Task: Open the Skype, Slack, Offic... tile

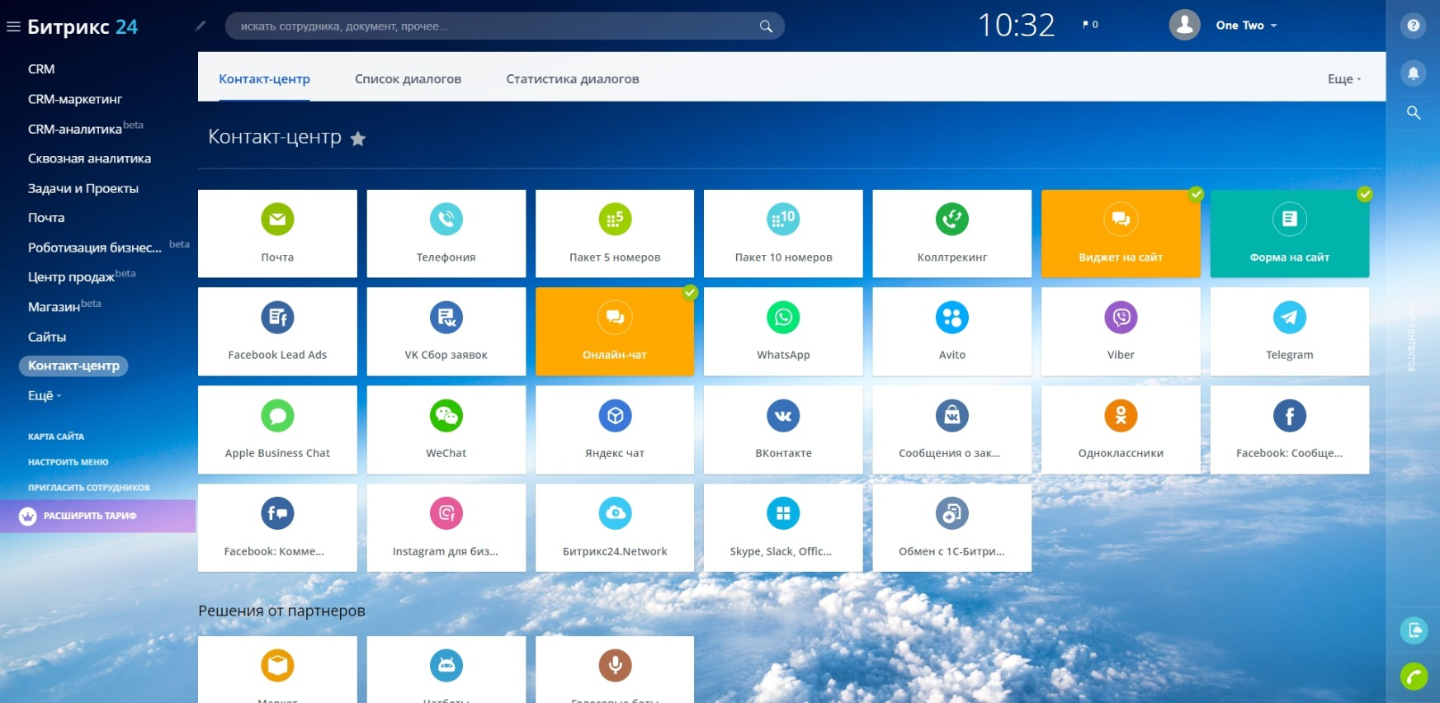Action: click(x=783, y=528)
